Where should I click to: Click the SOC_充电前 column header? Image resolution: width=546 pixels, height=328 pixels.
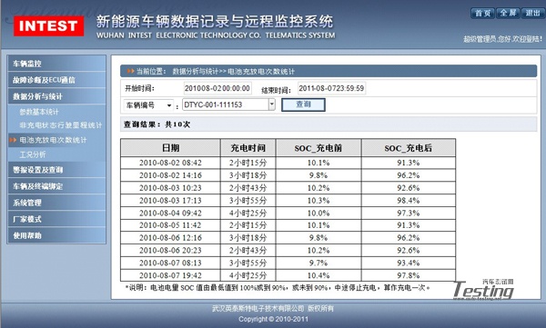click(318, 148)
